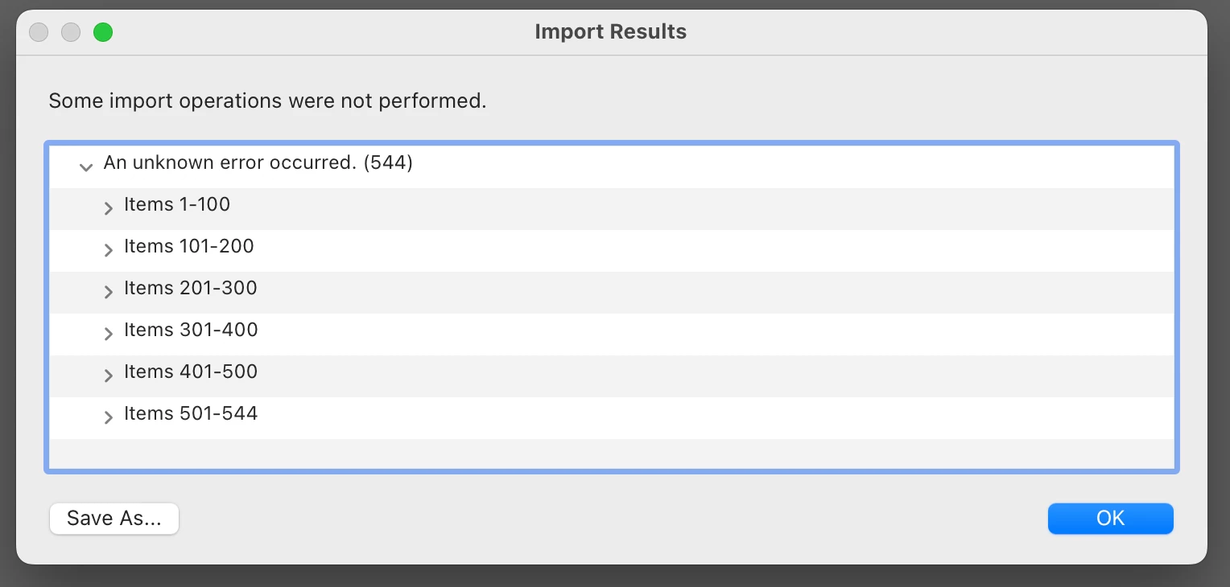
Task: Collapse the 'An unknown error occurred' group chevron
Action: pos(86,166)
